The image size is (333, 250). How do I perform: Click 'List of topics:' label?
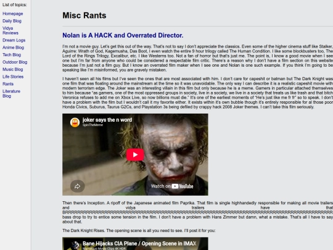pyautogui.click(x=14, y=5)
